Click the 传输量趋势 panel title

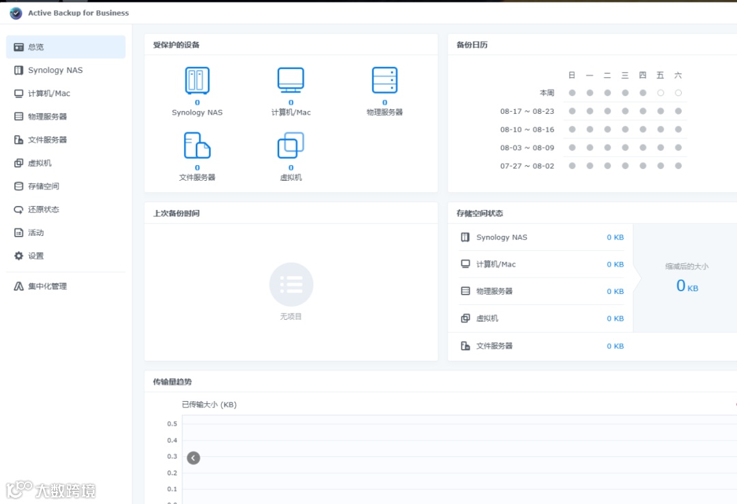pos(173,382)
